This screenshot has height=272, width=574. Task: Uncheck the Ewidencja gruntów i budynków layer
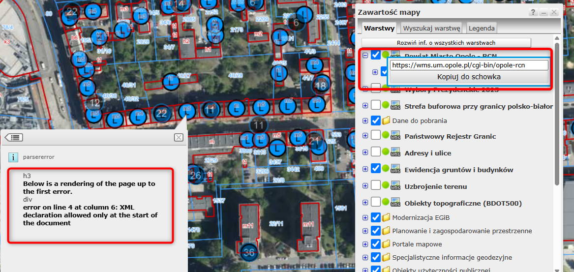(376, 169)
